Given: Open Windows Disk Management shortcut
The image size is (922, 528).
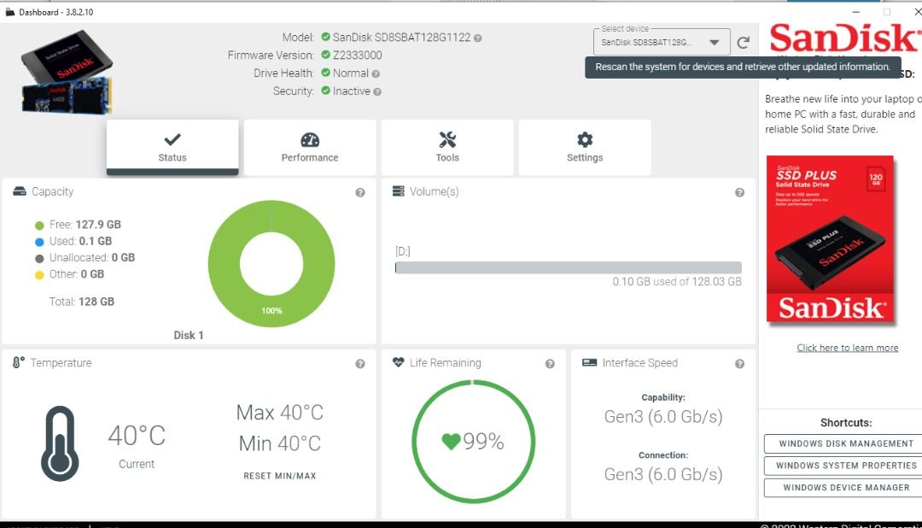Looking at the screenshot, I should (x=846, y=443).
